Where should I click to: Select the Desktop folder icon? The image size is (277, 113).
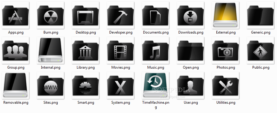point(85,15)
